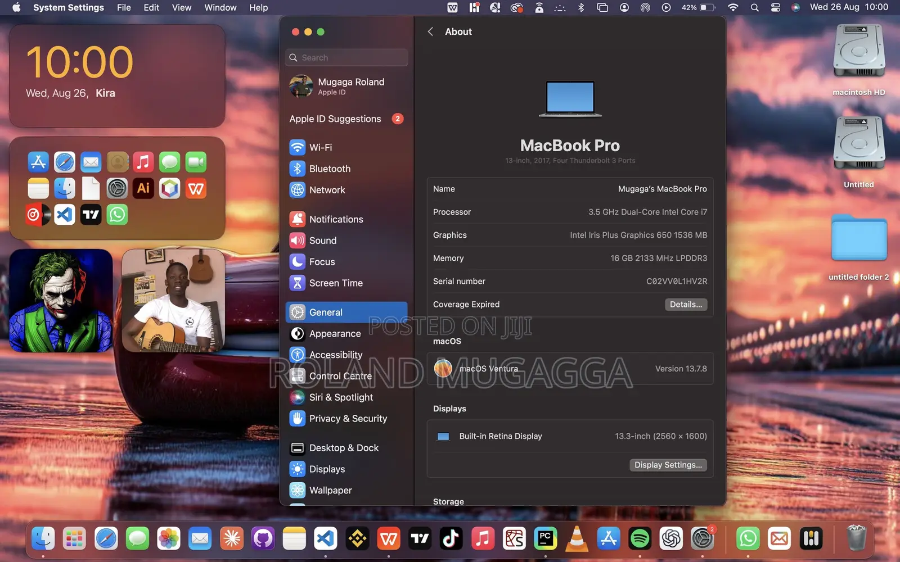The image size is (900, 562).
Task: Open Sound settings
Action: click(x=346, y=241)
